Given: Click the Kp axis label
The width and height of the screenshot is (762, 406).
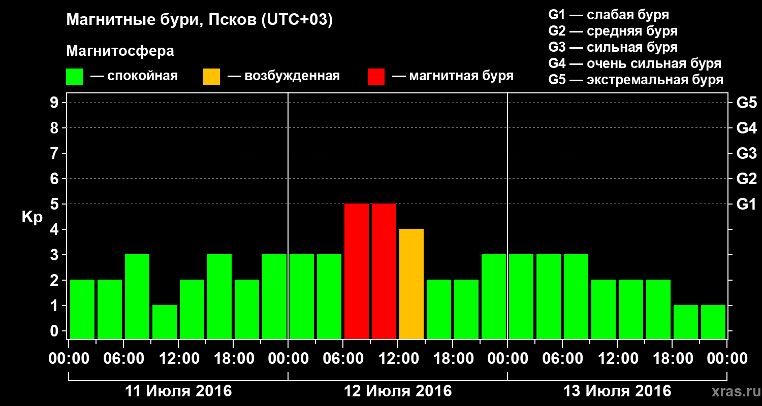Looking at the screenshot, I should [x=32, y=218].
